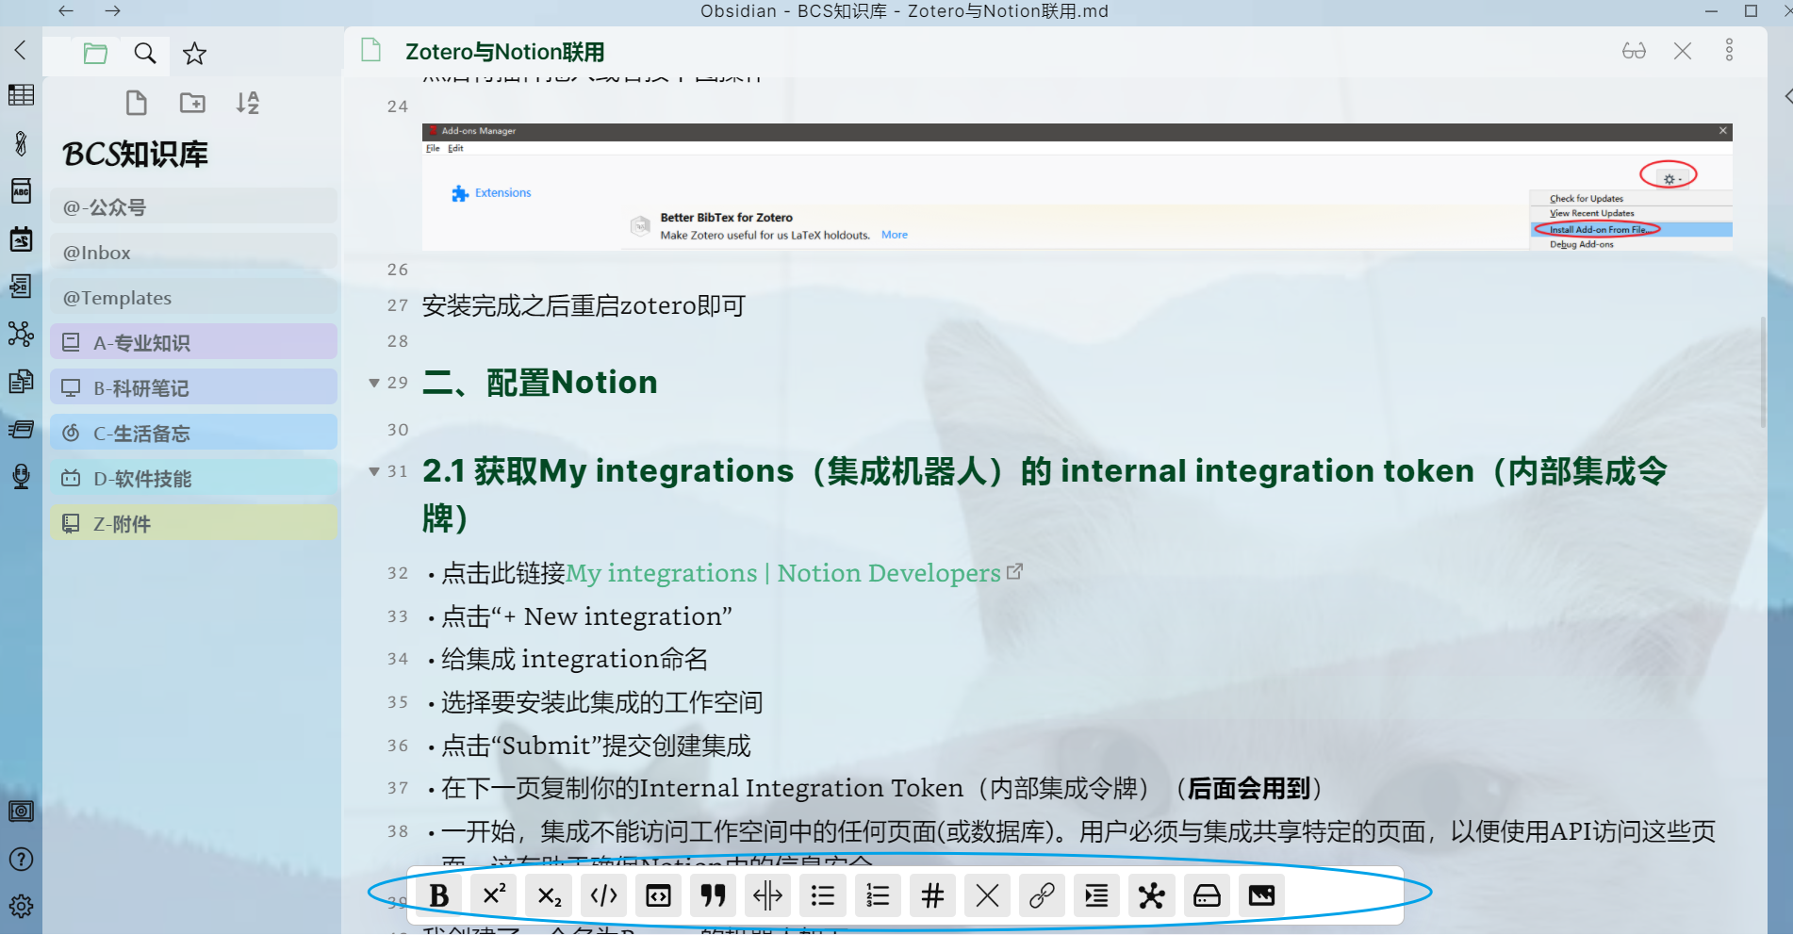Open the @-公众号 folder
This screenshot has height=935, width=1793.
pos(193,207)
